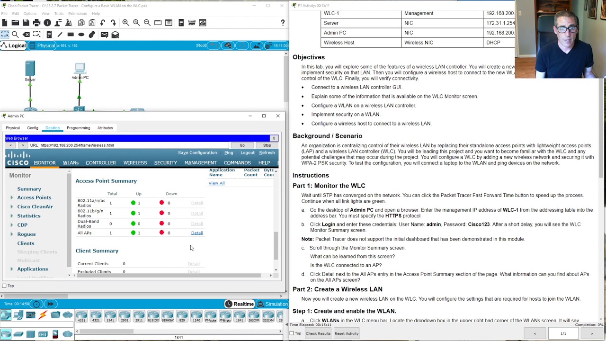Click the Fast Forward Time button

50,304
